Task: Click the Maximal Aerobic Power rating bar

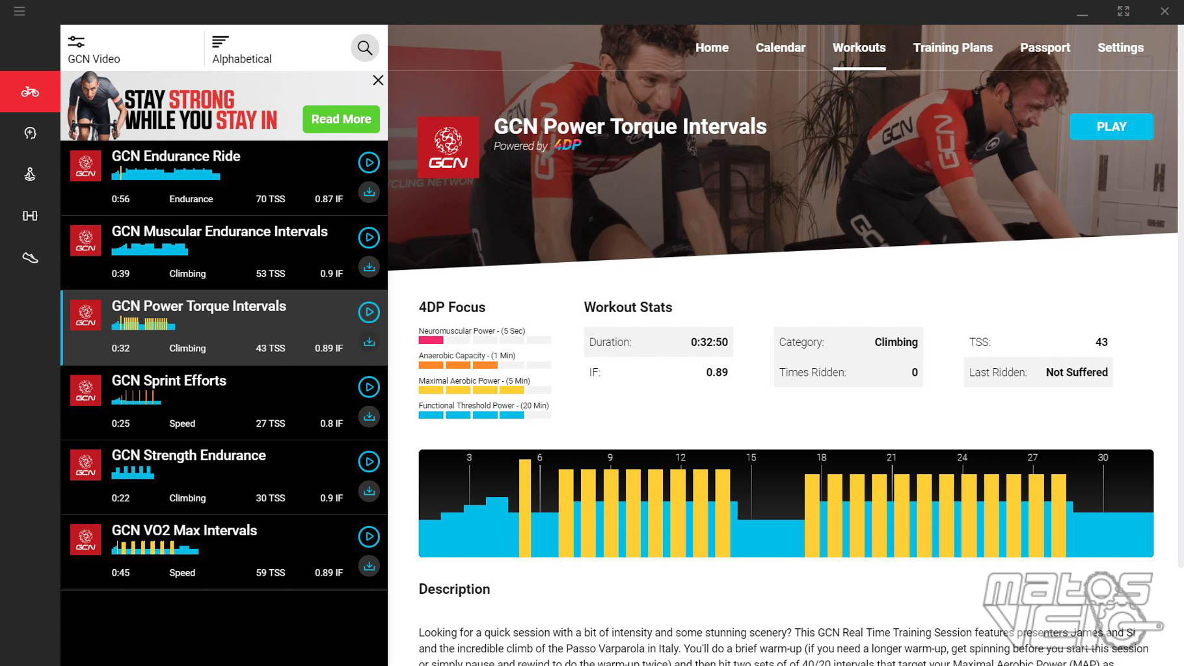Action: [x=485, y=390]
